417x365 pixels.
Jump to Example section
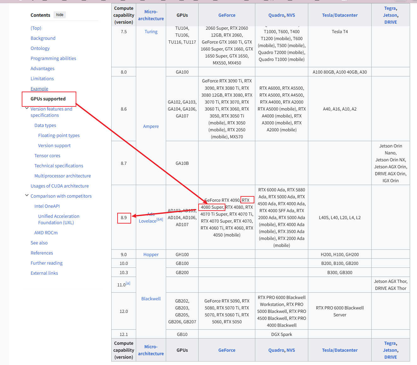(39, 89)
